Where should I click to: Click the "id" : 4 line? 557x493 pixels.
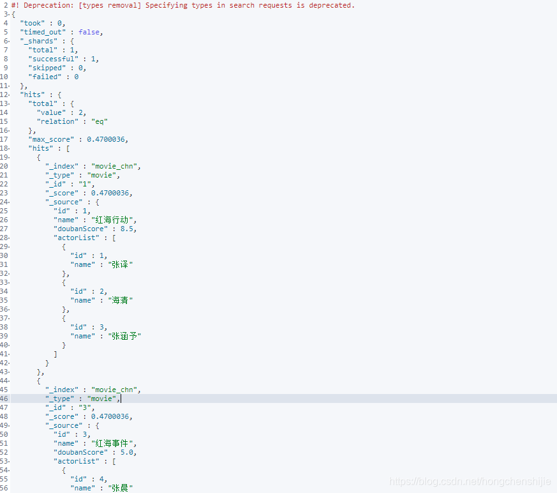coord(89,479)
